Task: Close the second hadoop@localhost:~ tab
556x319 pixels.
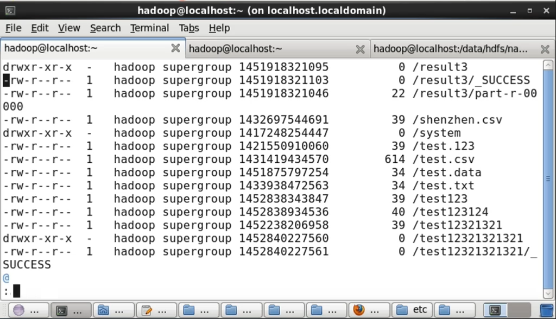Action: 361,49
